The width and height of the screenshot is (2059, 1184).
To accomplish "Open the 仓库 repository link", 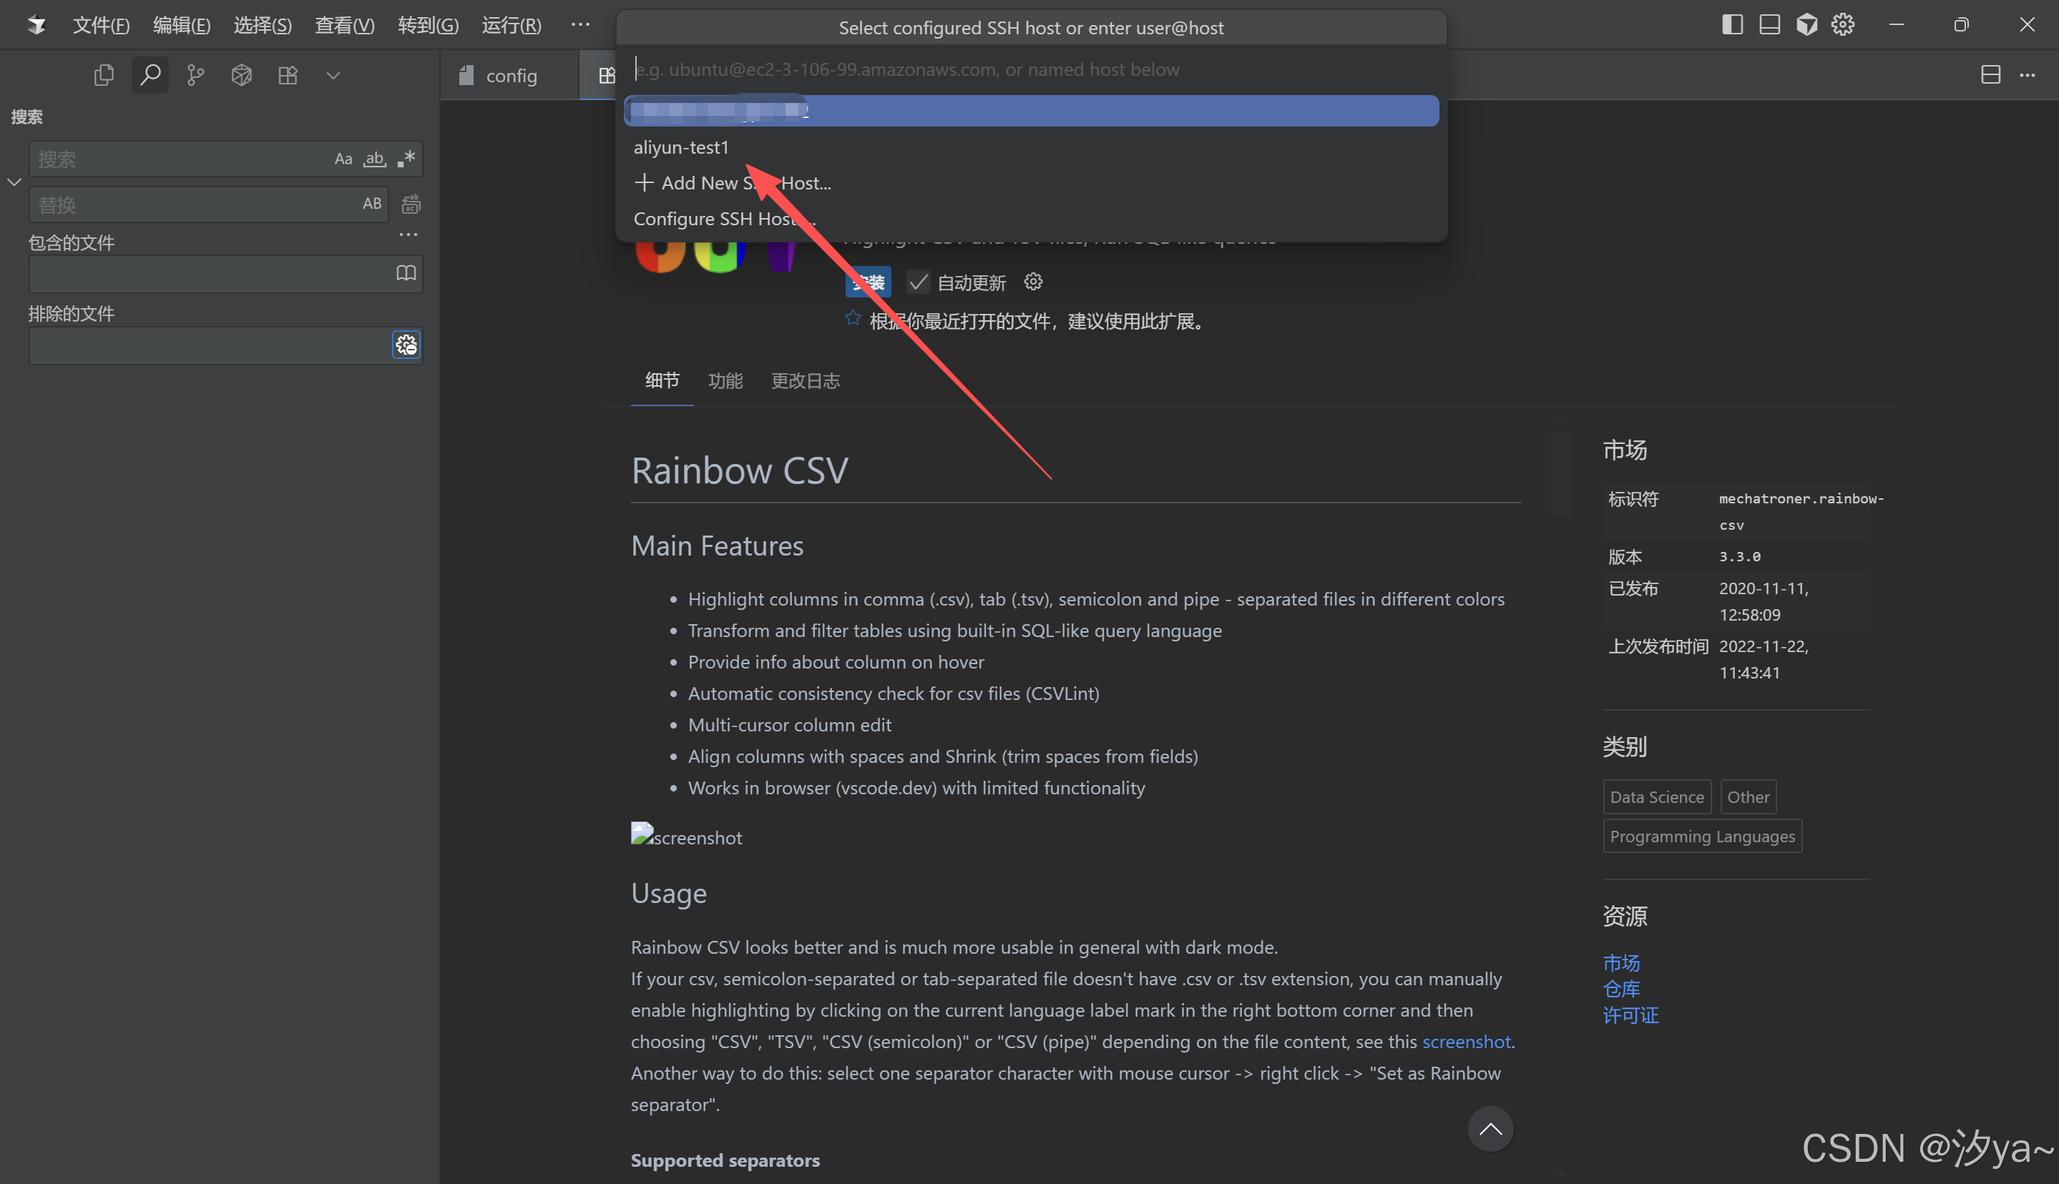I will (x=1620, y=989).
